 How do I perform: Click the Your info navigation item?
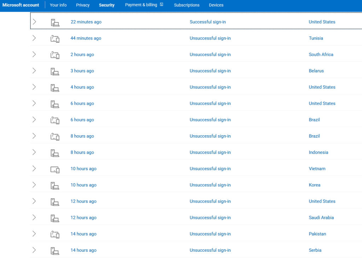tap(58, 5)
